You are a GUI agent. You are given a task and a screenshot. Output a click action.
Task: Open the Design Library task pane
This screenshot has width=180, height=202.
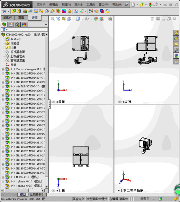point(176,38)
